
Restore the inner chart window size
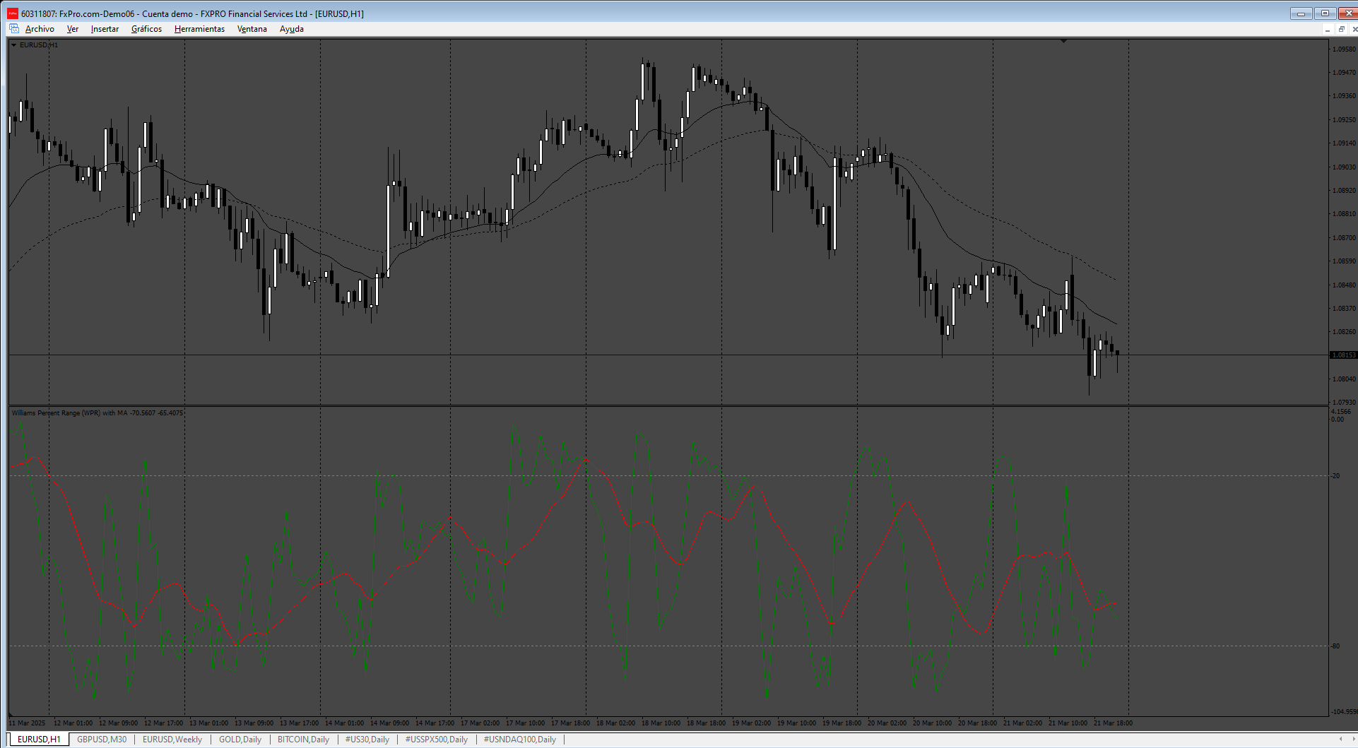tap(1341, 29)
